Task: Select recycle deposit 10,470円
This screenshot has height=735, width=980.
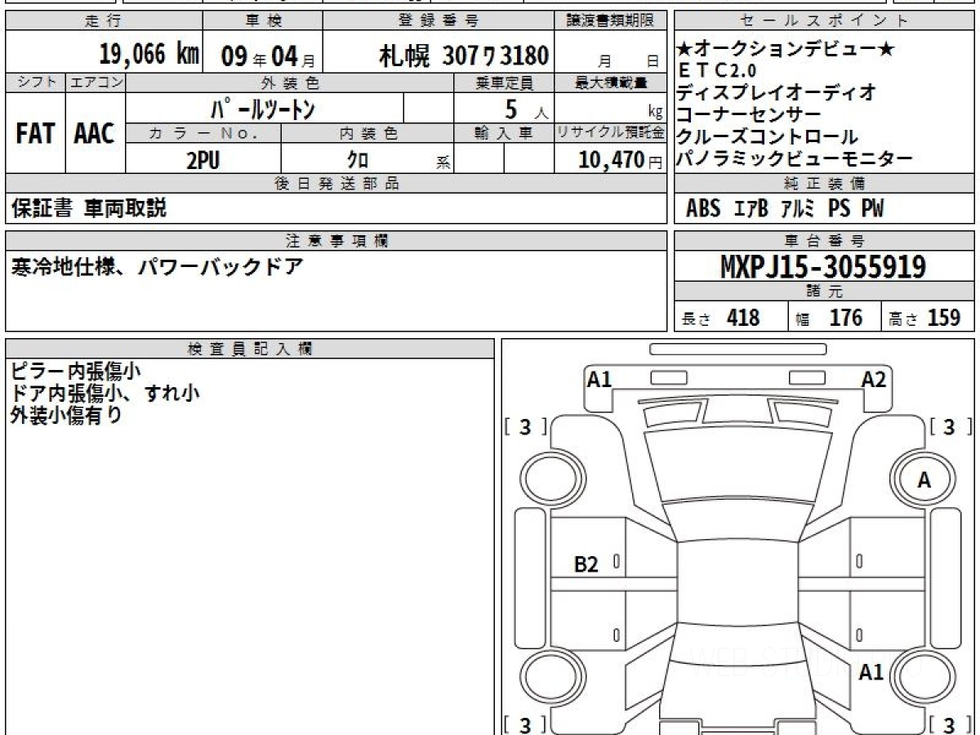Action: pyautogui.click(x=621, y=161)
